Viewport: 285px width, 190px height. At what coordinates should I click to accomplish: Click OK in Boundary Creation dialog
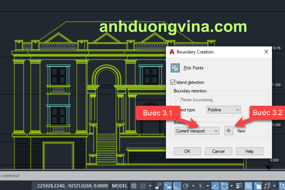(187, 151)
